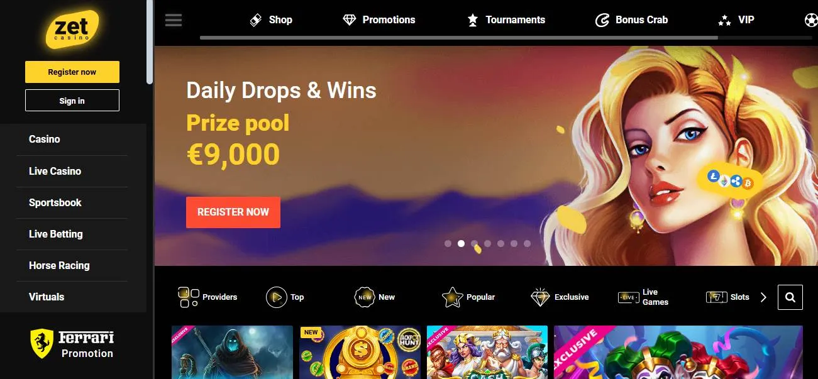Click the top navigation horizontal scrollbar
The width and height of the screenshot is (818, 379).
(x=459, y=38)
